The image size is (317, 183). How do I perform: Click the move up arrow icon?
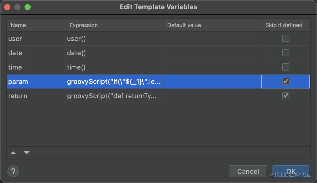pos(13,153)
